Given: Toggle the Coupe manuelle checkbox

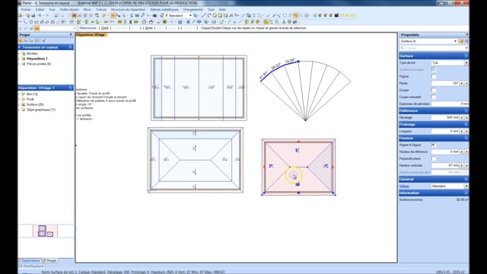Looking at the screenshot, I should (434, 97).
